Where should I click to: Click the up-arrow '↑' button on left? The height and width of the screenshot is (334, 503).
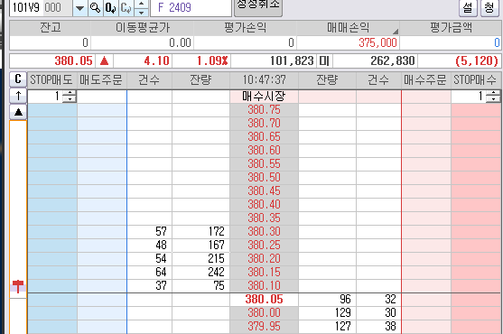[18, 95]
